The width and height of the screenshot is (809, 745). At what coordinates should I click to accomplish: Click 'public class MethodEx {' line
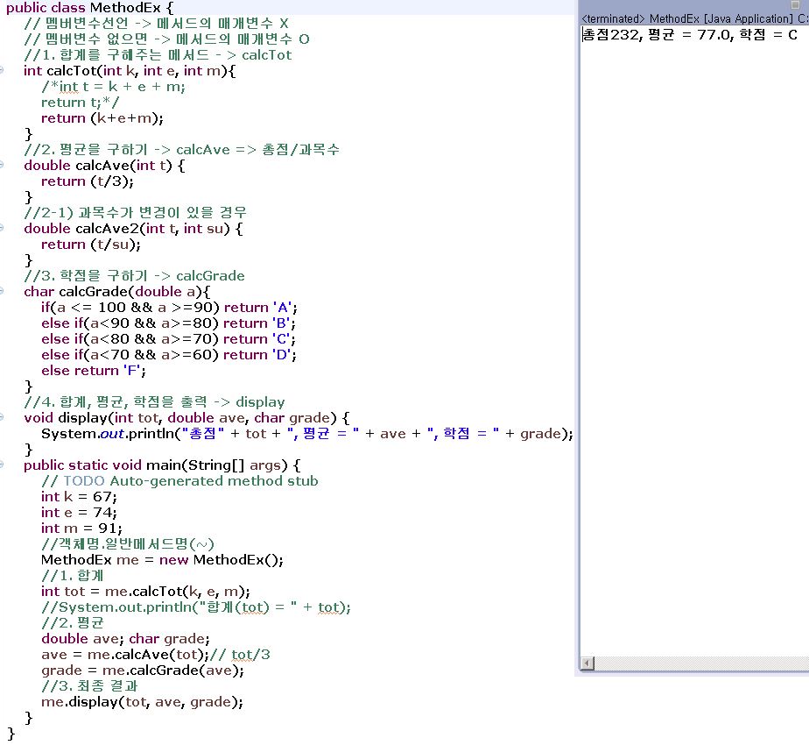pos(90,8)
